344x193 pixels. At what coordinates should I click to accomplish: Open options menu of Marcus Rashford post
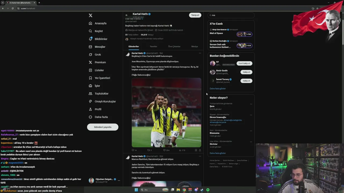200,156
